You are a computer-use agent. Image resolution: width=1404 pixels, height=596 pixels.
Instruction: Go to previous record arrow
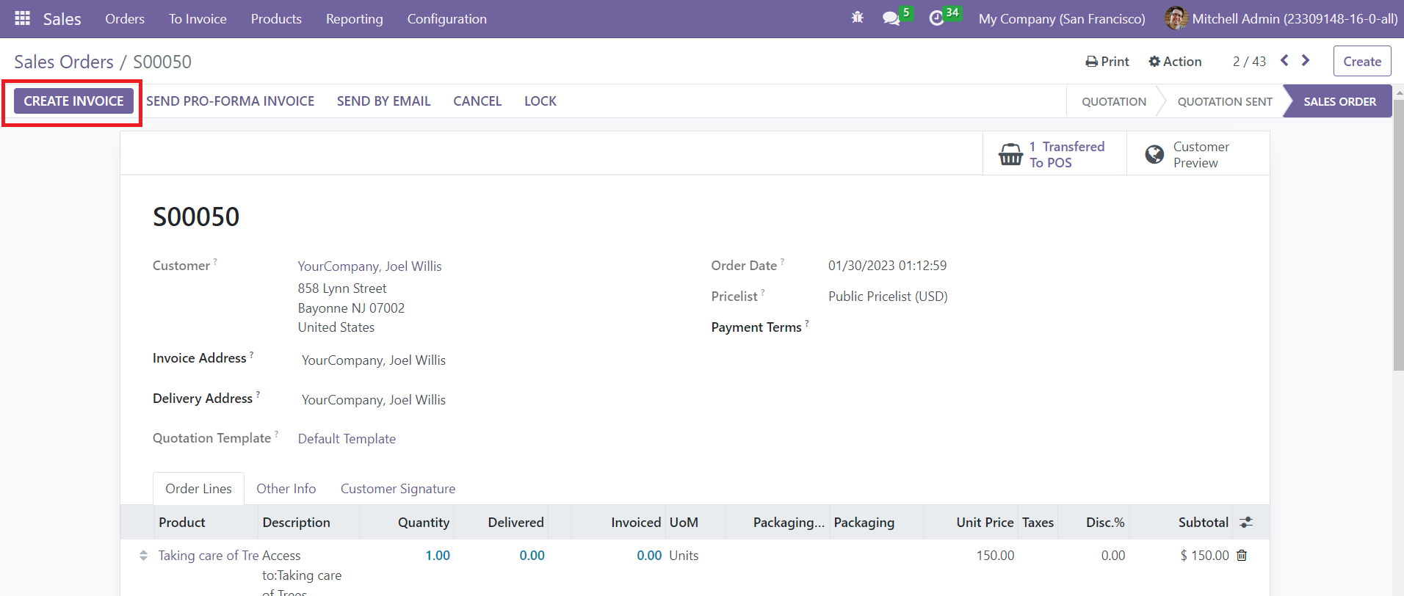coord(1284,60)
